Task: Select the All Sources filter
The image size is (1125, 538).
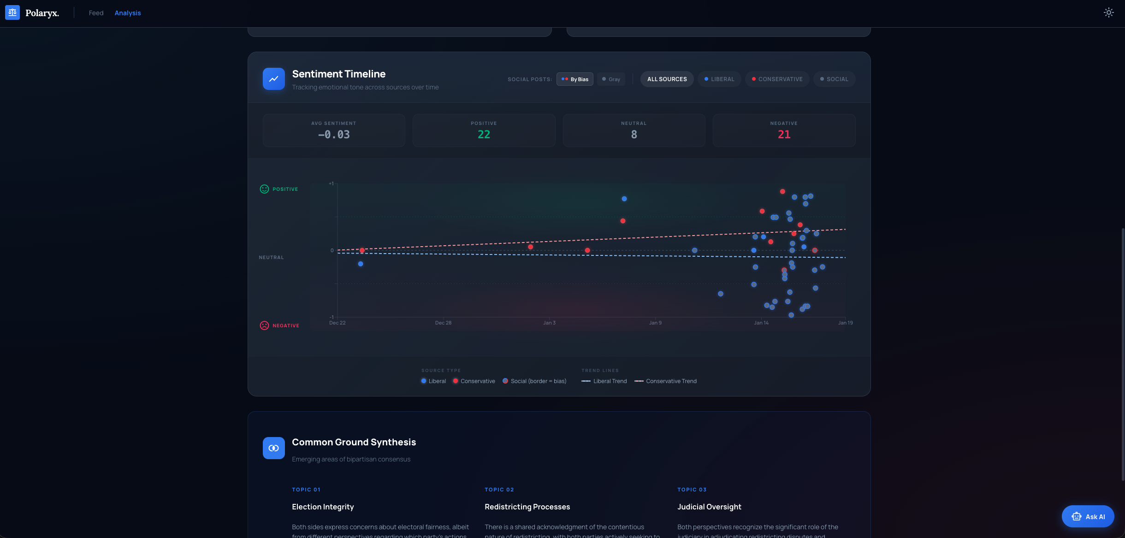Action: pos(667,79)
